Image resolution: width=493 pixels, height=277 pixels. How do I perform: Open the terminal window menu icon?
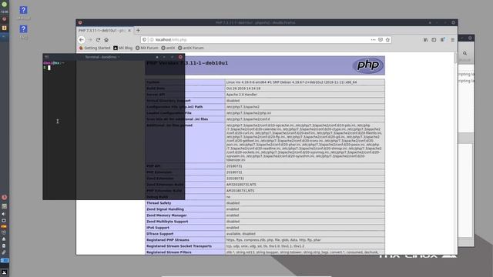[47, 57]
